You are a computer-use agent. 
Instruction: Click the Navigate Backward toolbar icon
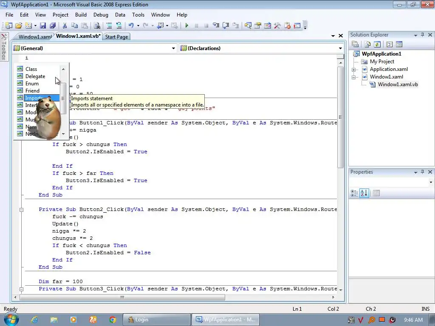click(160, 26)
